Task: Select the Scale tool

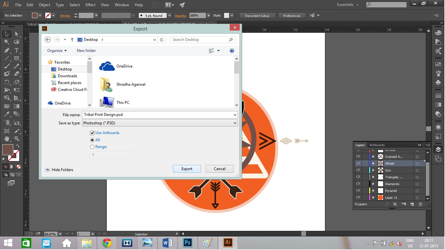Action: point(17,82)
